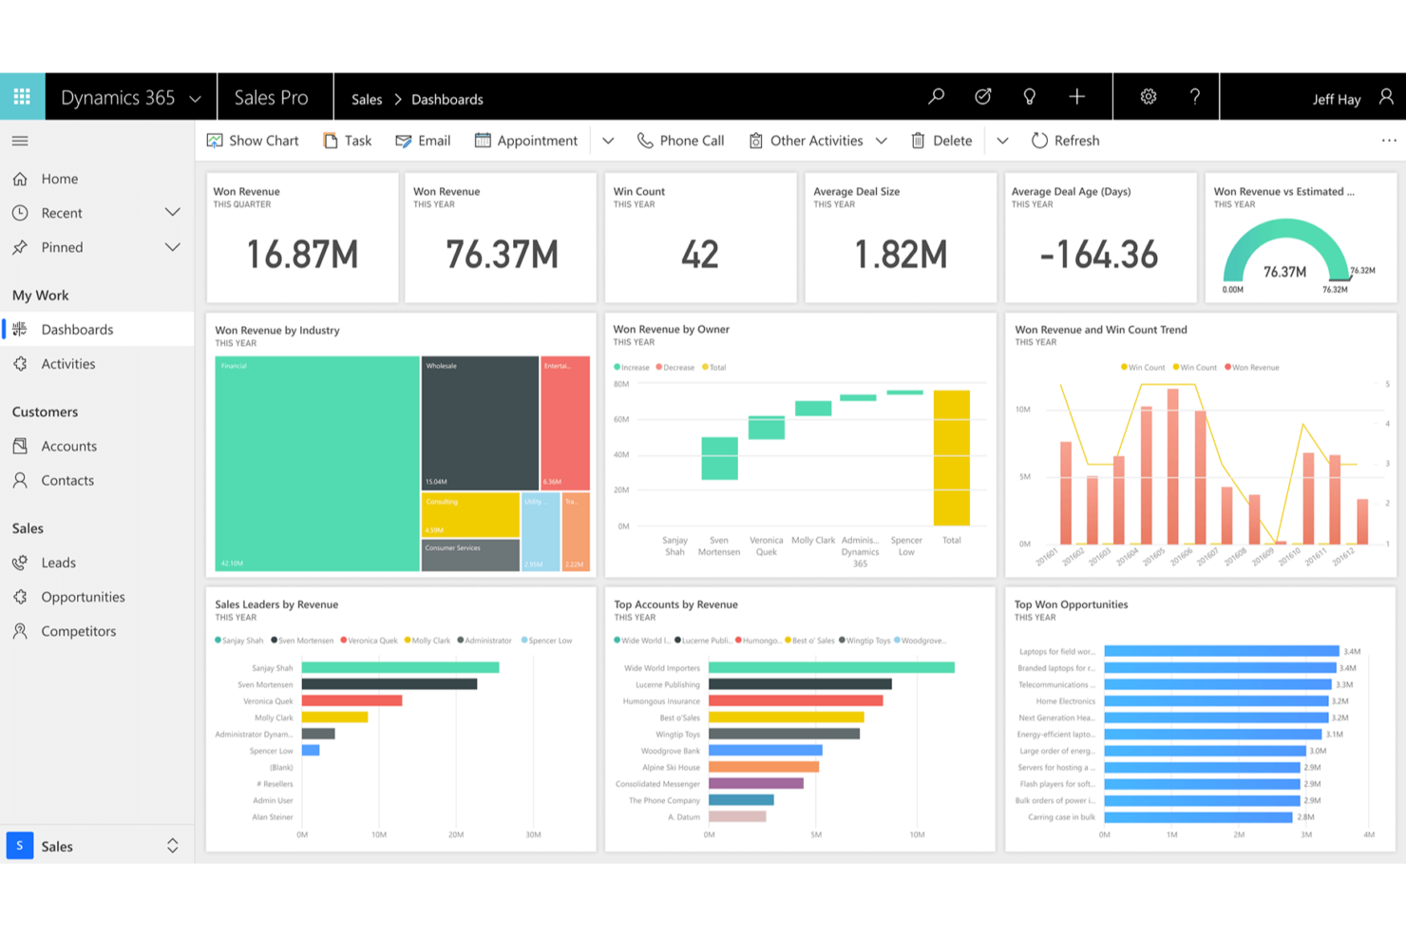Open Opportunities in the sidebar
This screenshot has width=1406, height=938.
[x=83, y=597]
